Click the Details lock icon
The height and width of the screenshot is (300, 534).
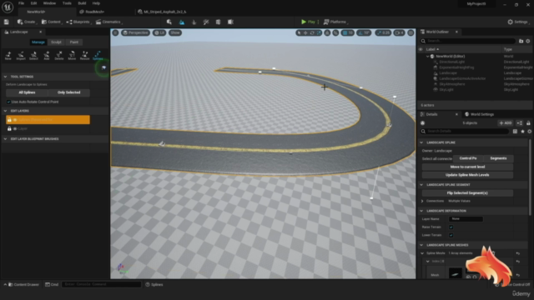[528, 123]
